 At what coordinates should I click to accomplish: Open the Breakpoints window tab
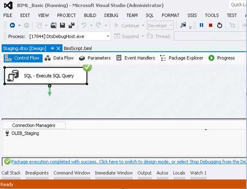tap(37, 173)
